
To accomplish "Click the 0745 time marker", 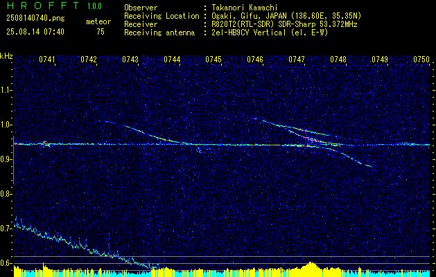I will point(213,60).
